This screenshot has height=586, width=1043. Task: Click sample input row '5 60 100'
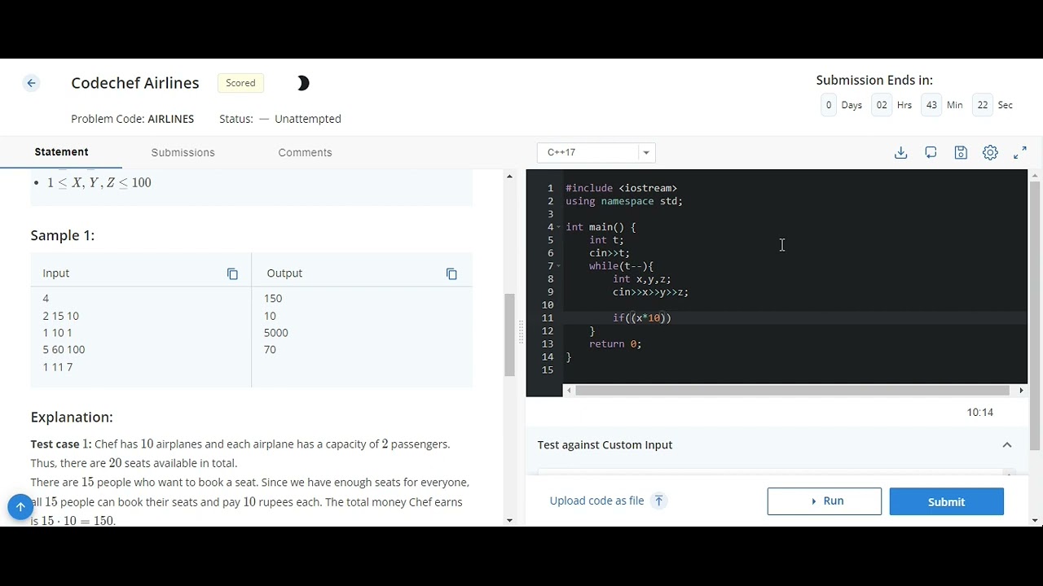click(64, 350)
